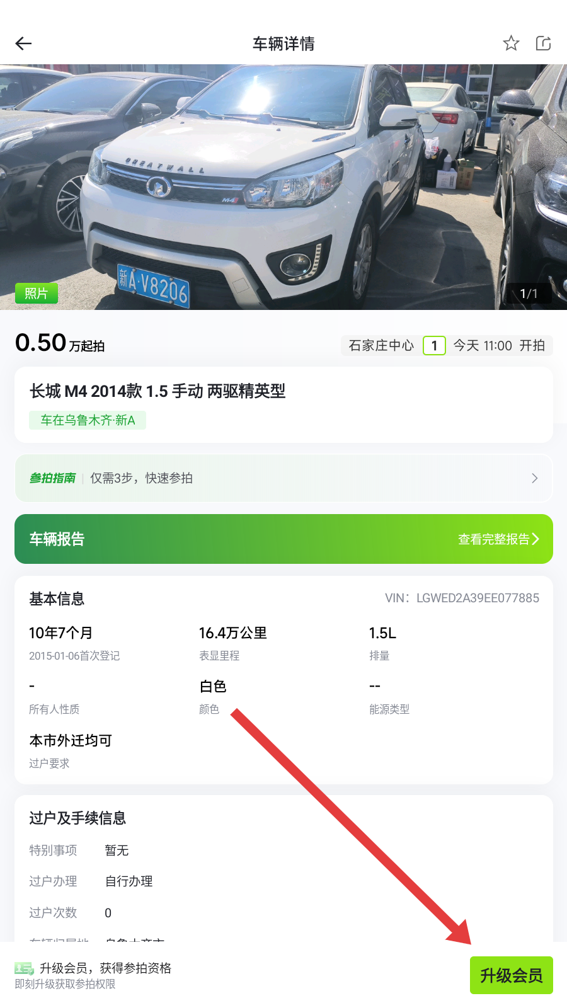Tap the 过户及手续信息 section heading
The image size is (567, 1008).
pyautogui.click(x=77, y=818)
